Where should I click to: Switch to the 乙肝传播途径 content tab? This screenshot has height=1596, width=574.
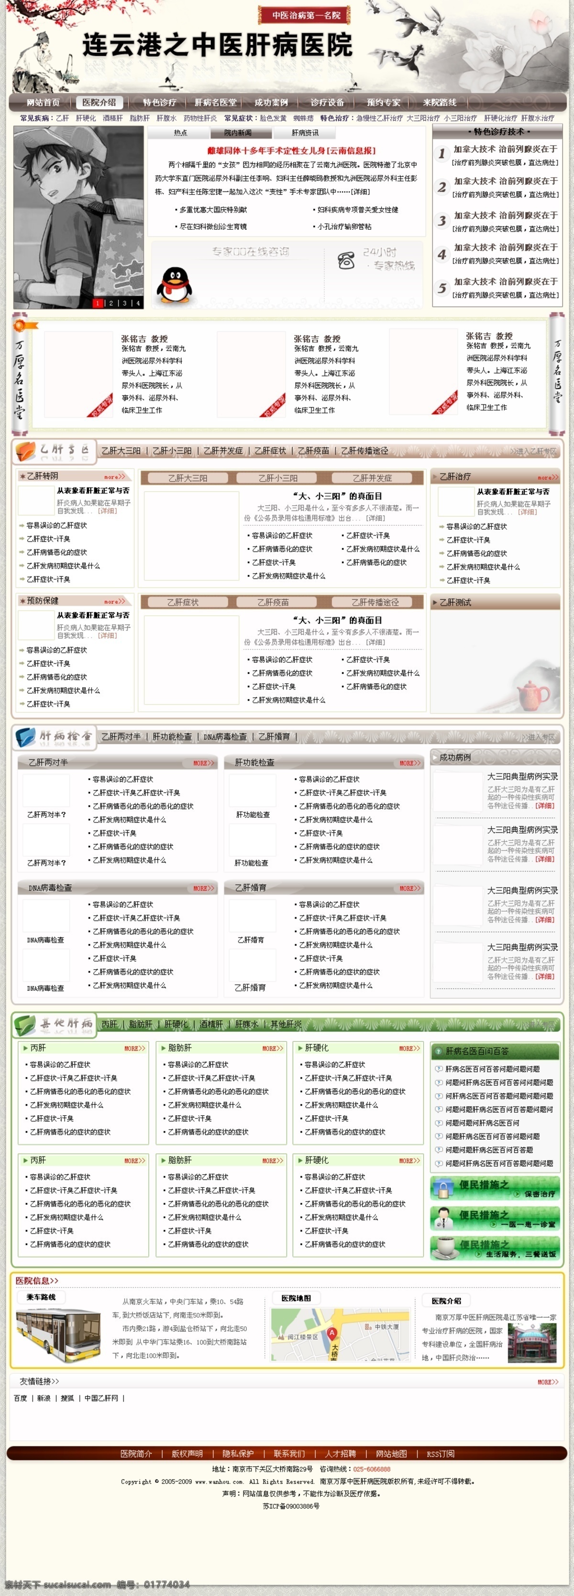coord(375,602)
